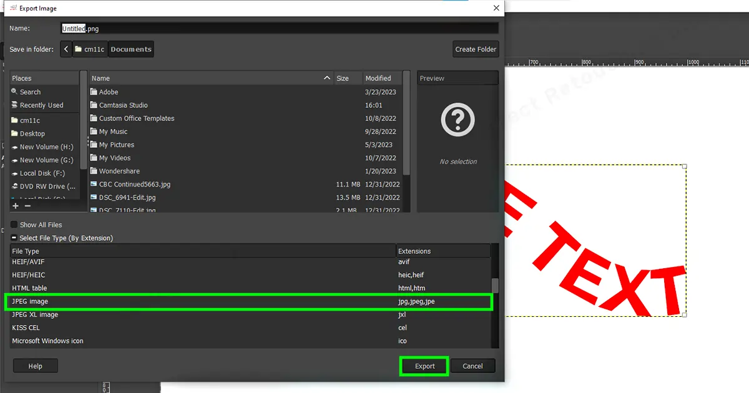Open the Adobe folder

(x=109, y=92)
